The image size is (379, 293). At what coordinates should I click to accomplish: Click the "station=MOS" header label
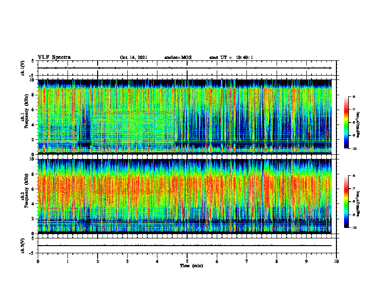pyautogui.click(x=178, y=57)
